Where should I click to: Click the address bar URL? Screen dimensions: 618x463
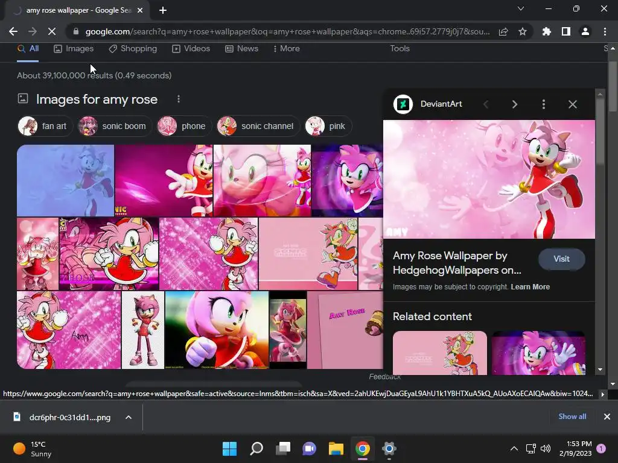287,31
